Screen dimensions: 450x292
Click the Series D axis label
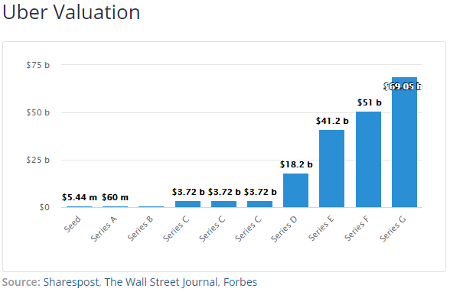tap(284, 229)
